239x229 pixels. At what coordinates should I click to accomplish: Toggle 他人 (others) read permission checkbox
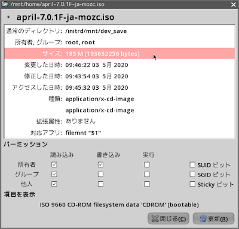click(x=54, y=184)
